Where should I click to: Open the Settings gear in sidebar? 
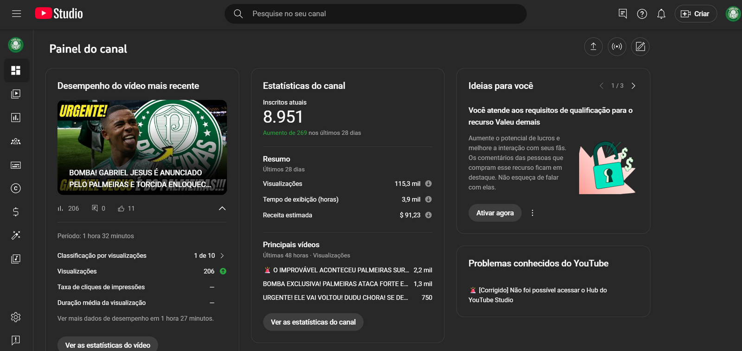coord(16,317)
